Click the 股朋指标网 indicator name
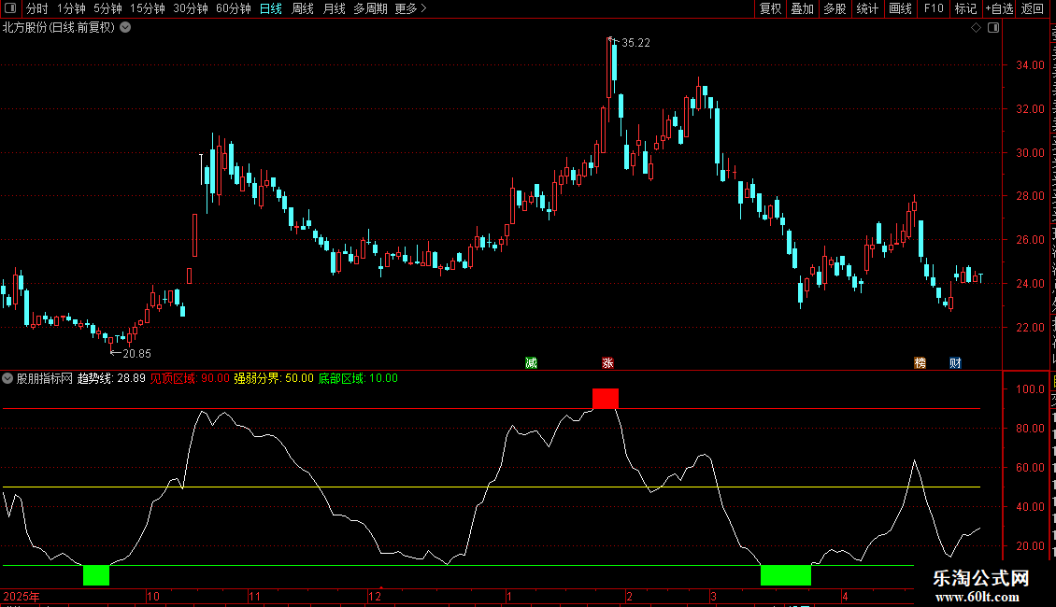 point(45,378)
